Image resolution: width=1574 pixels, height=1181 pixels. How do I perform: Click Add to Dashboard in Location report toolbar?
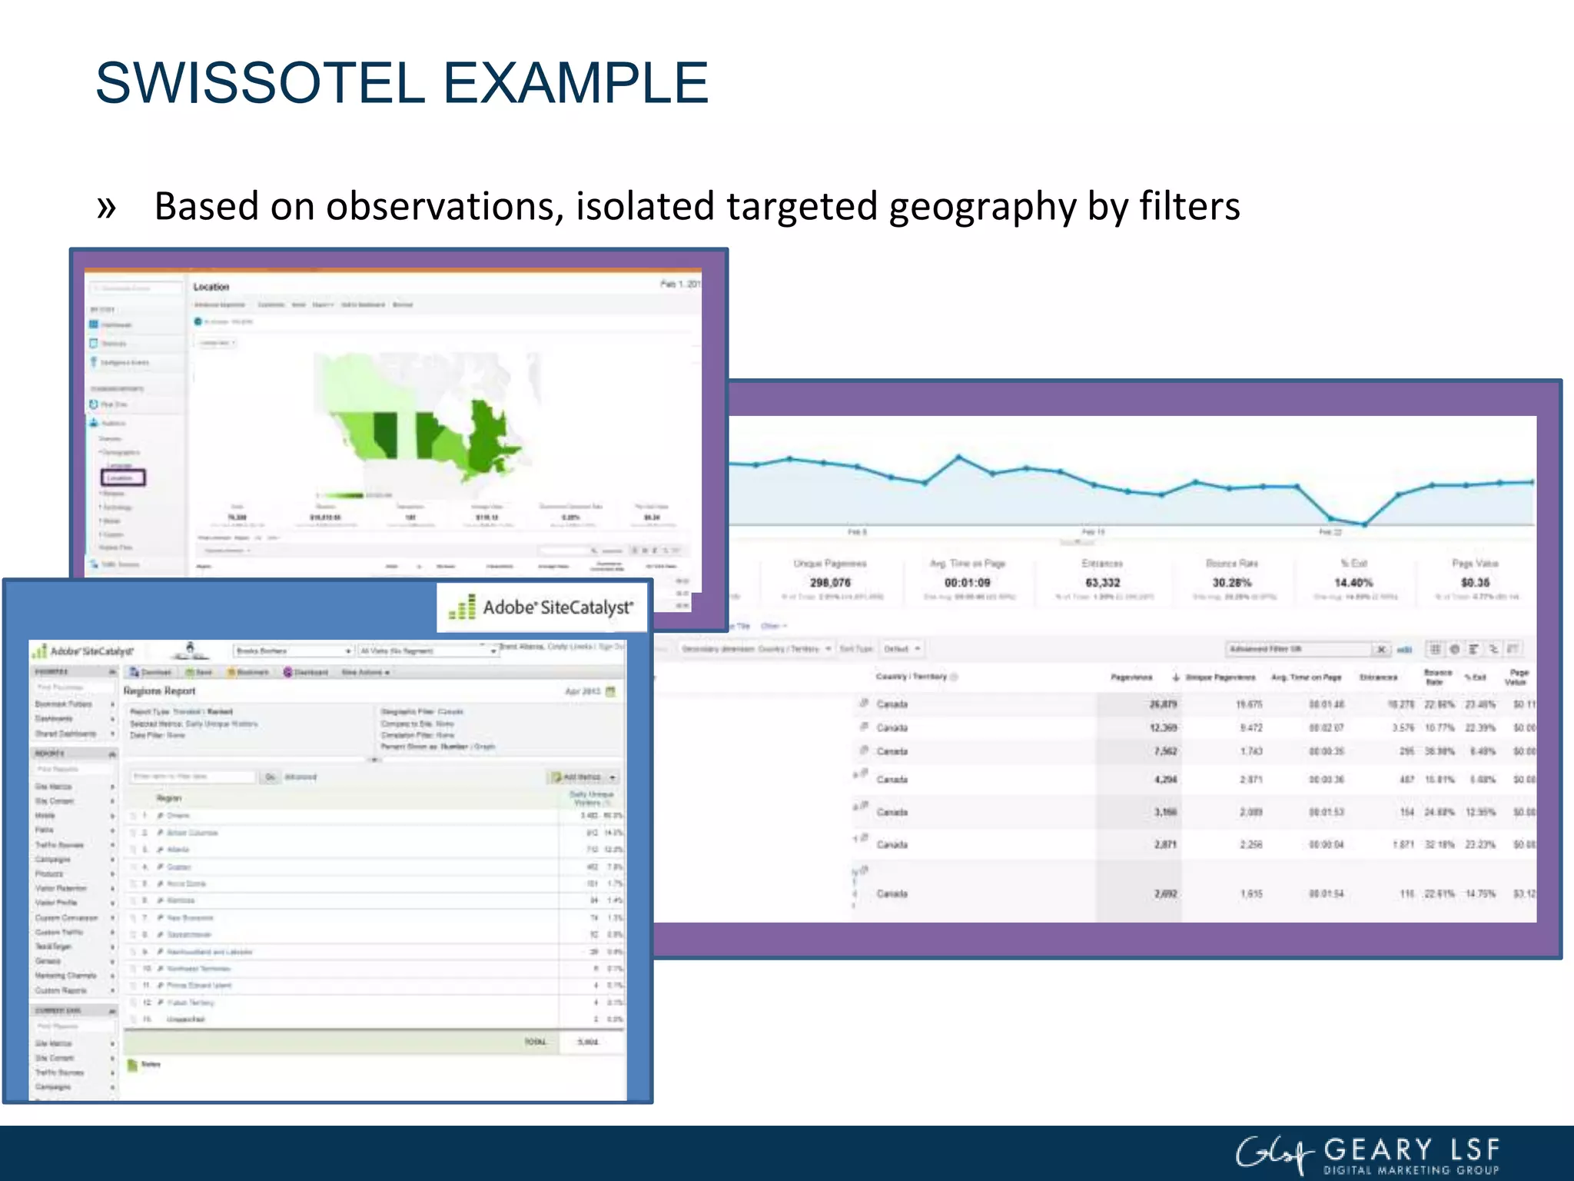point(363,305)
